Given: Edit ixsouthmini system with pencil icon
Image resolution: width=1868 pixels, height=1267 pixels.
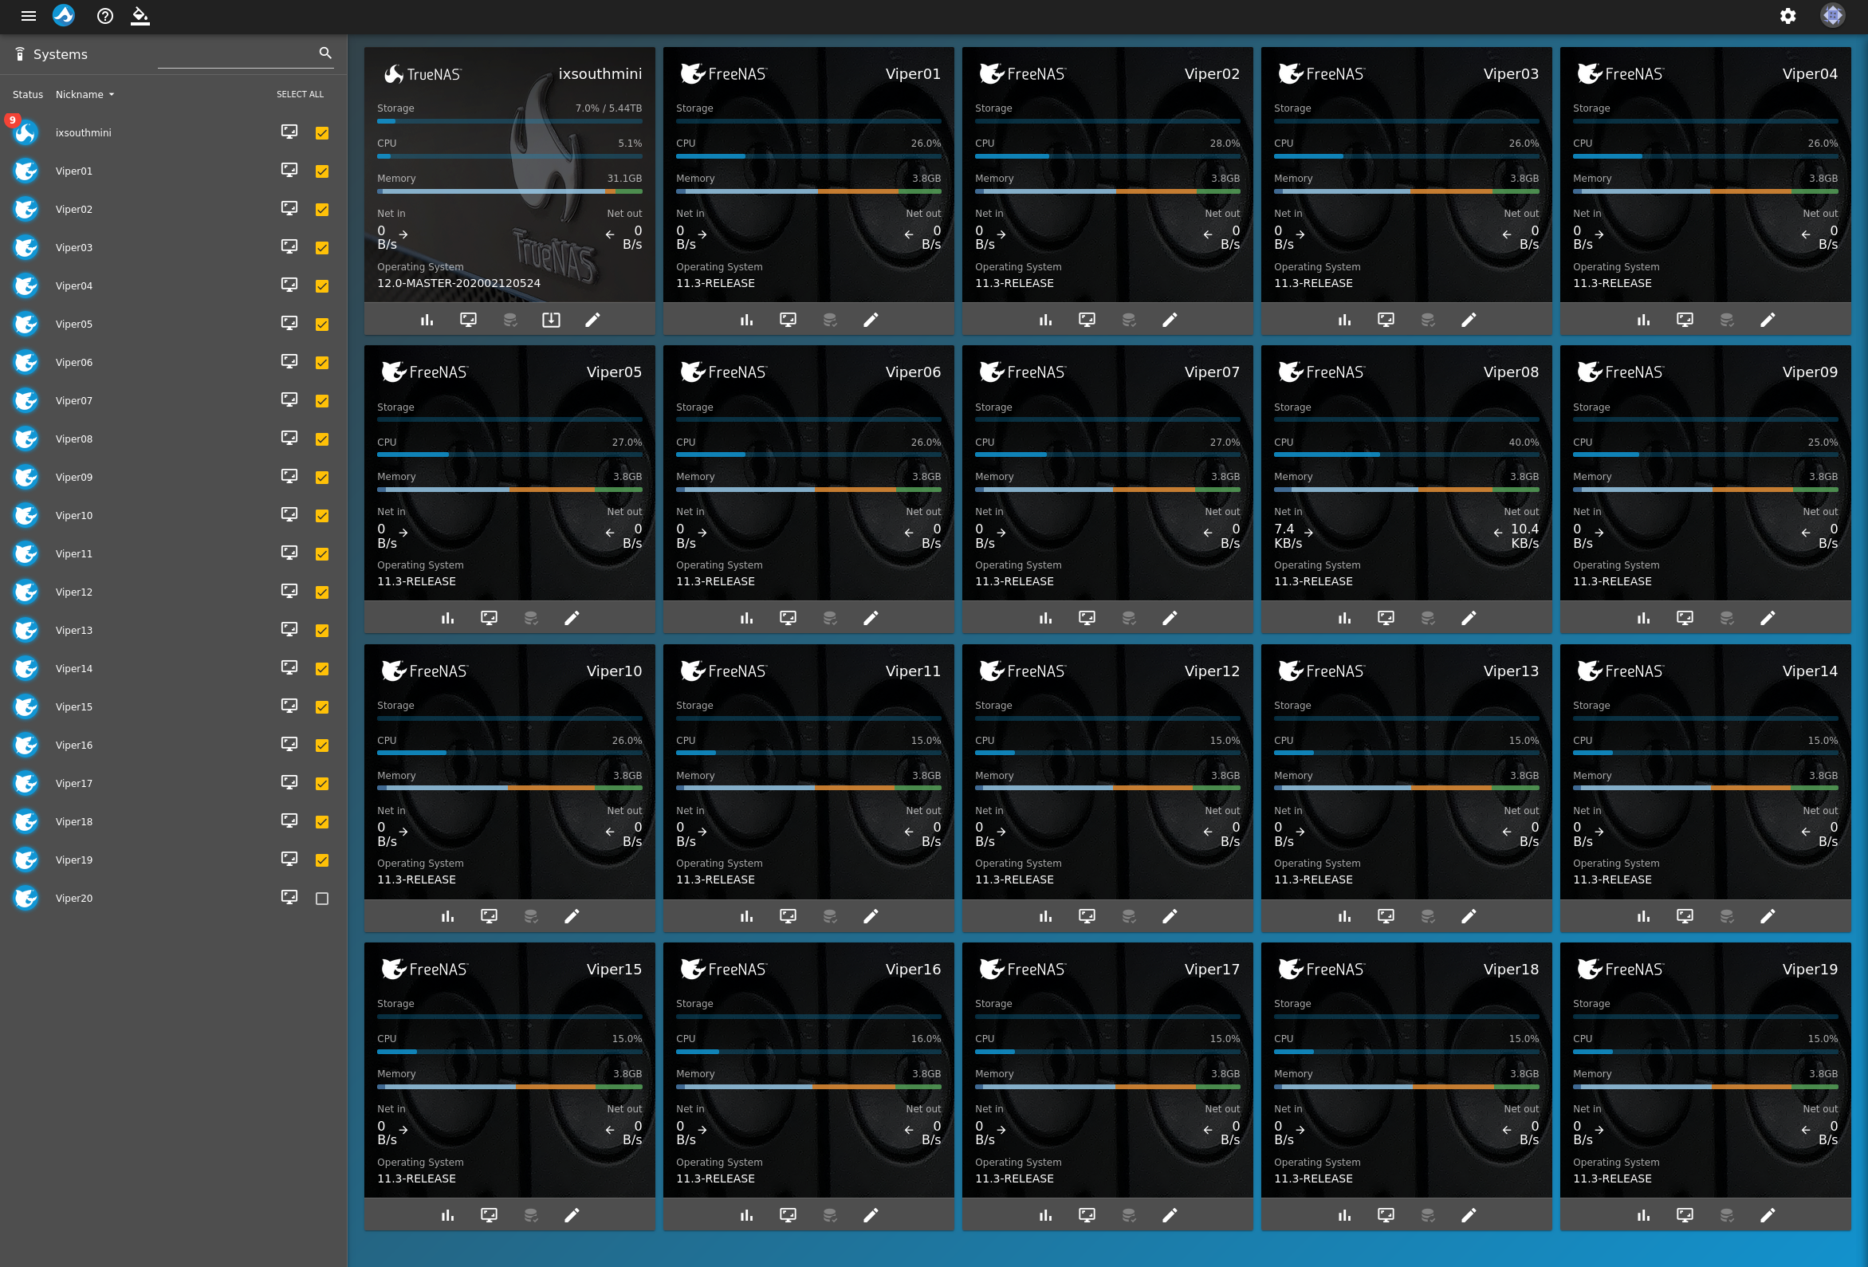Looking at the screenshot, I should [592, 320].
